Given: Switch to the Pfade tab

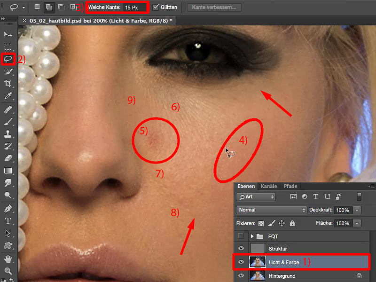Looking at the screenshot, I should pos(290,186).
